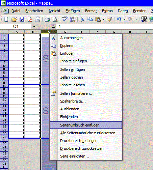Viewport: 153px width, 170px height.
Task: Open the Extras menu
Action: 107,11
